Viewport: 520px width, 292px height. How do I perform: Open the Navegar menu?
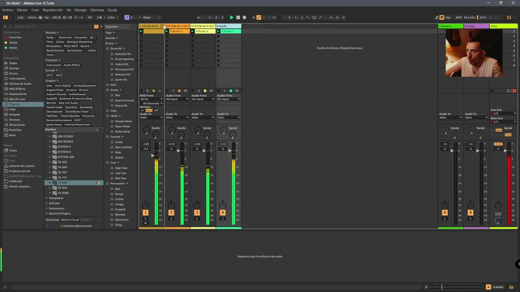click(80, 10)
